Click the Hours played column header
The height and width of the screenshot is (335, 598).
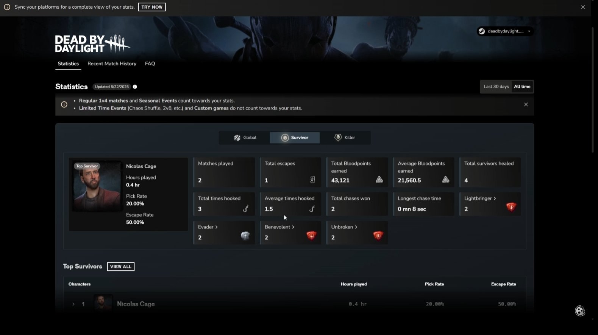coord(354,284)
